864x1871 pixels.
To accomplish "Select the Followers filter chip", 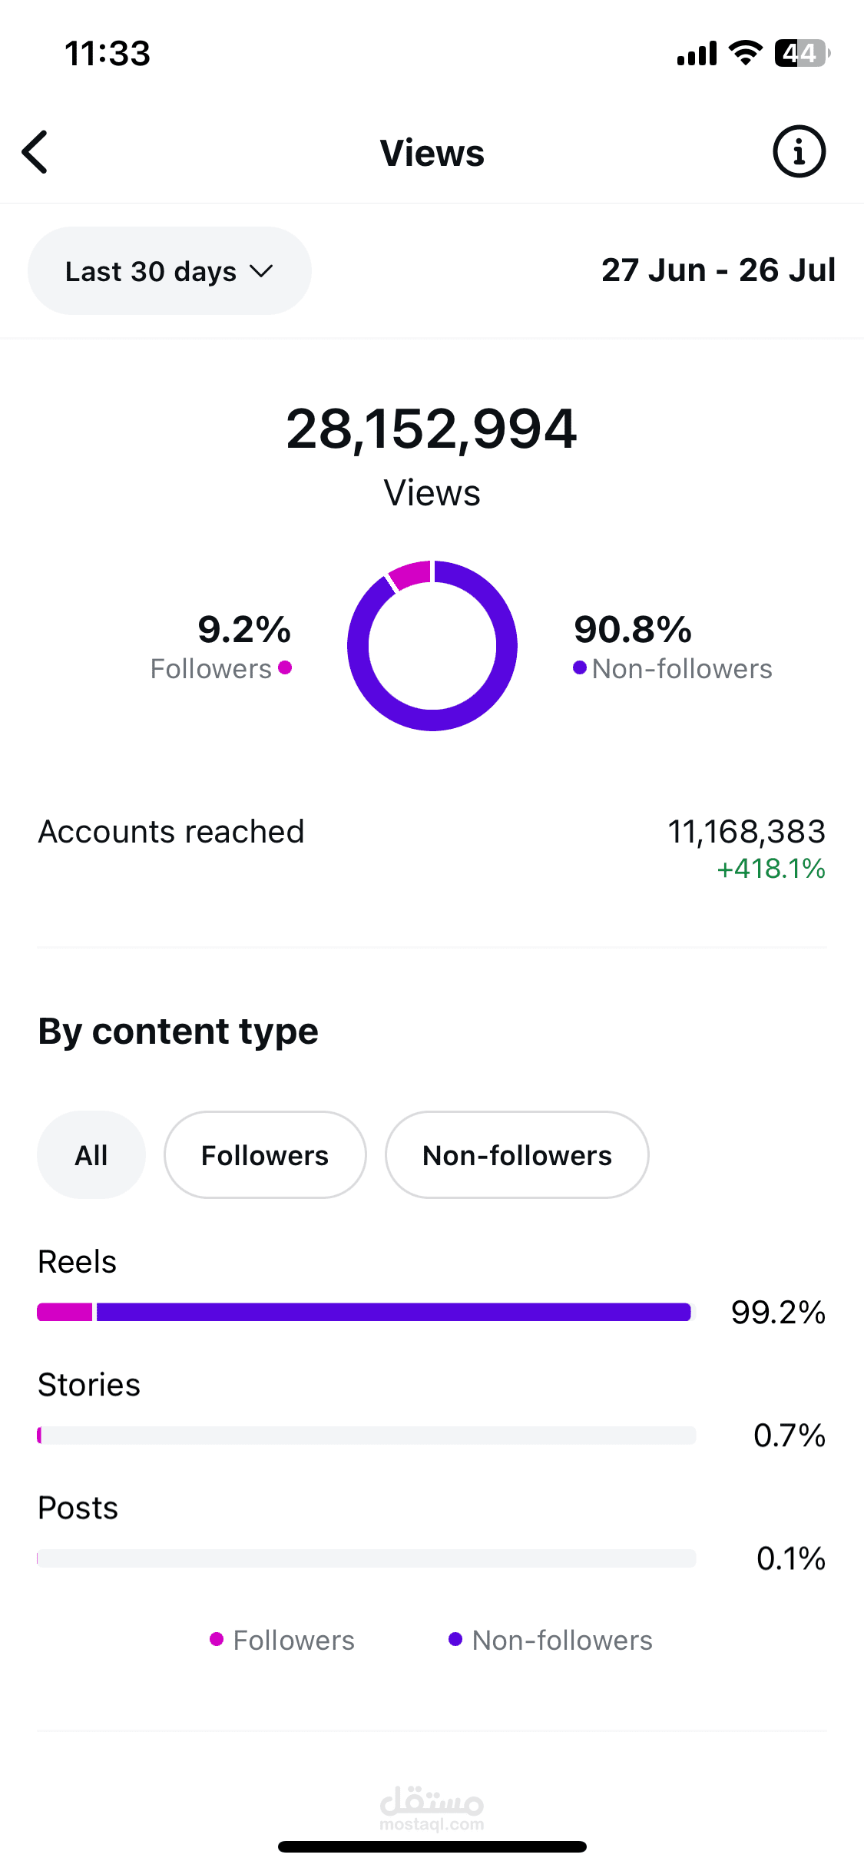I will pos(265,1154).
